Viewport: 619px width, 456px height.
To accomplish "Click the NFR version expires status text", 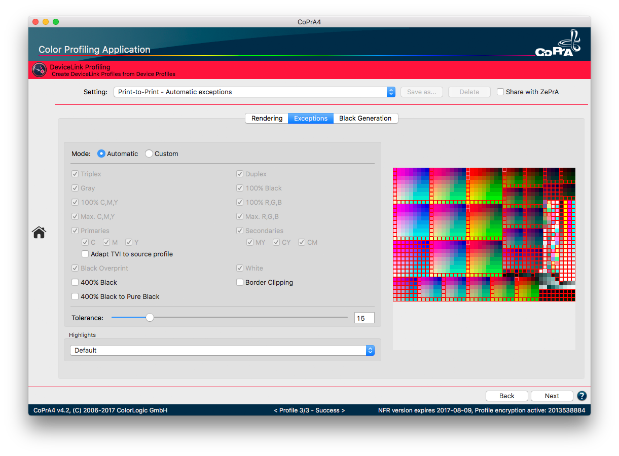I will coord(482,410).
